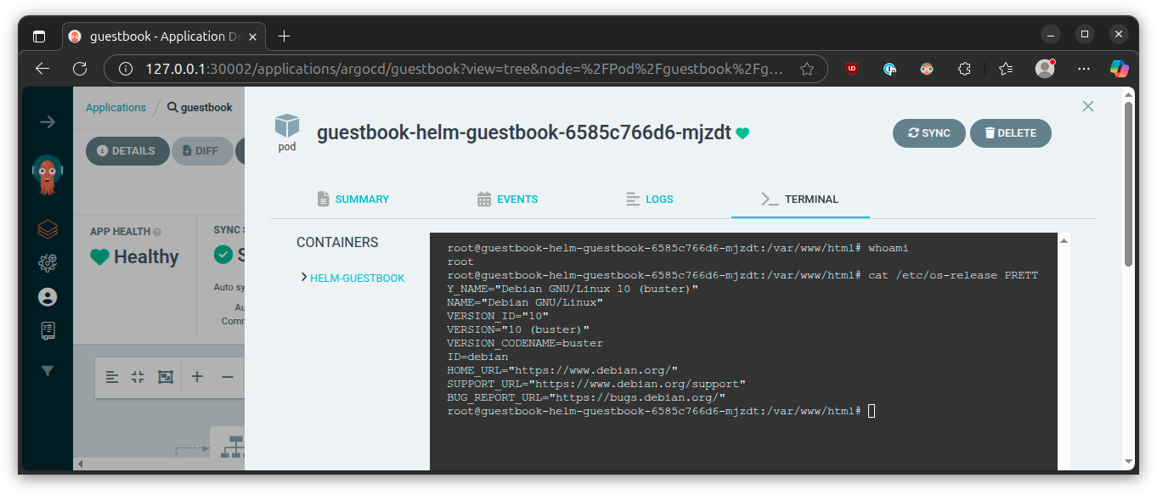The width and height of the screenshot is (1157, 495).
Task: Open uBlock Origin extension icon
Action: point(852,69)
